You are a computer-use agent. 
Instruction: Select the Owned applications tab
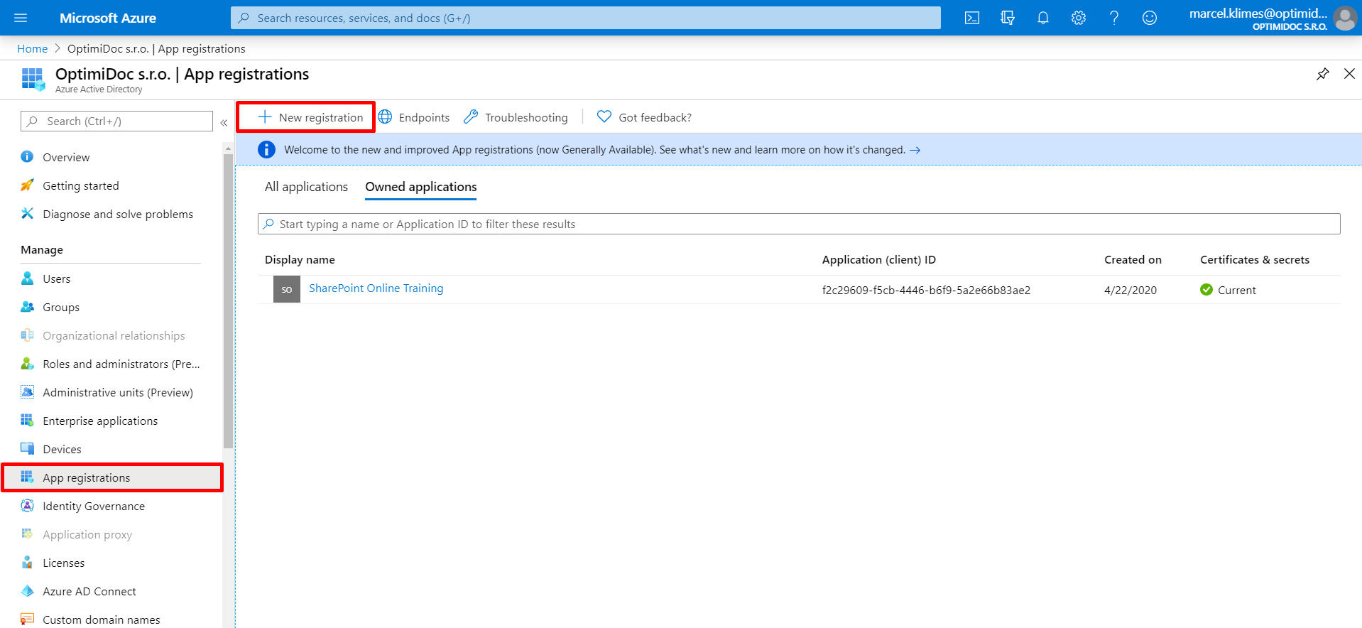click(x=421, y=187)
